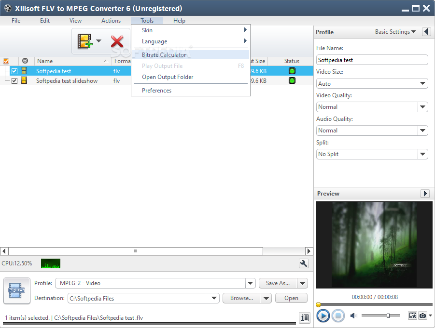
Task: Stop the preview playback
Action: (338, 315)
